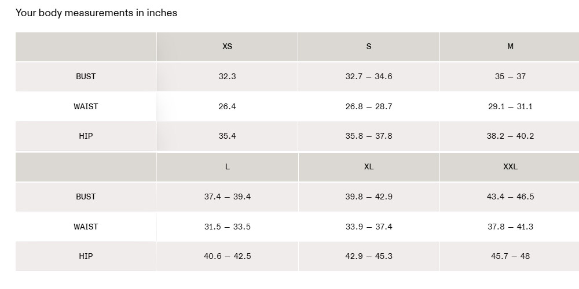Select XXL bust range 43.4 – 46.5
Viewport: 579px width, 289px height.
pos(510,197)
